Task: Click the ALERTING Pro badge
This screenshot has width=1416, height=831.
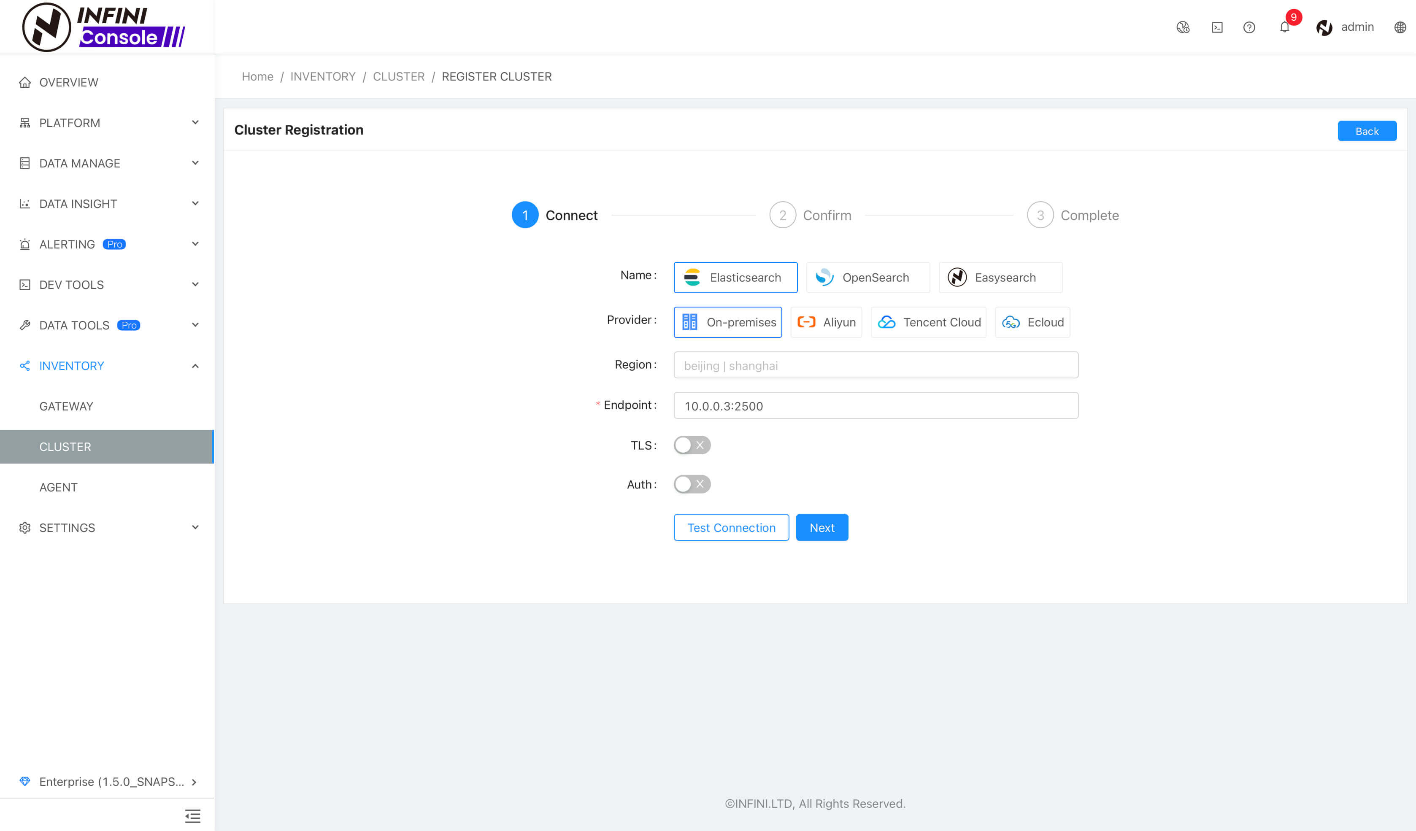Action: tap(114, 244)
